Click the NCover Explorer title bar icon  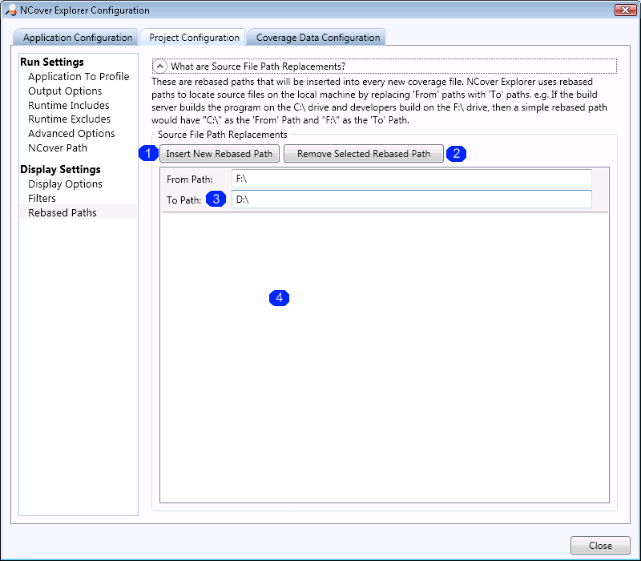(10, 10)
